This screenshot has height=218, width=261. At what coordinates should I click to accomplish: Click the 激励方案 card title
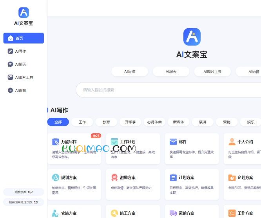128,178
